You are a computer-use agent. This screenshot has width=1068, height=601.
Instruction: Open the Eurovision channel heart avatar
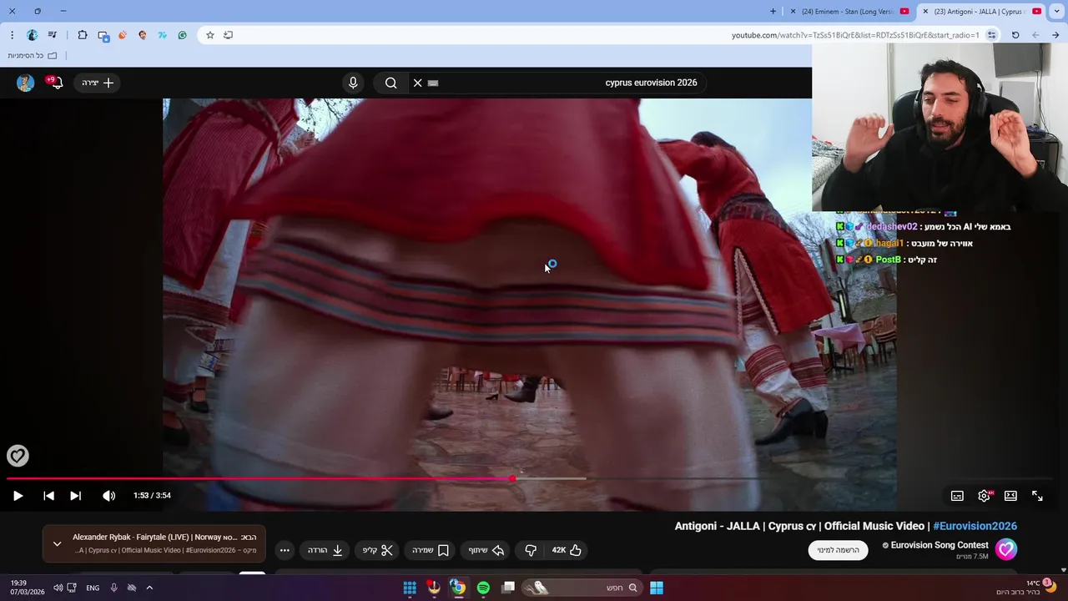(x=1006, y=549)
